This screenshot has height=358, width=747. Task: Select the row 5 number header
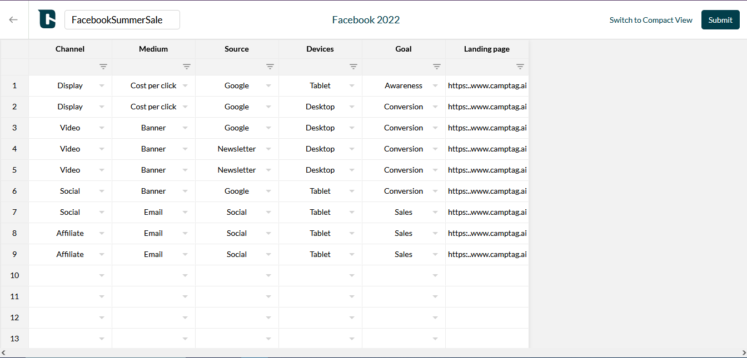coord(14,170)
